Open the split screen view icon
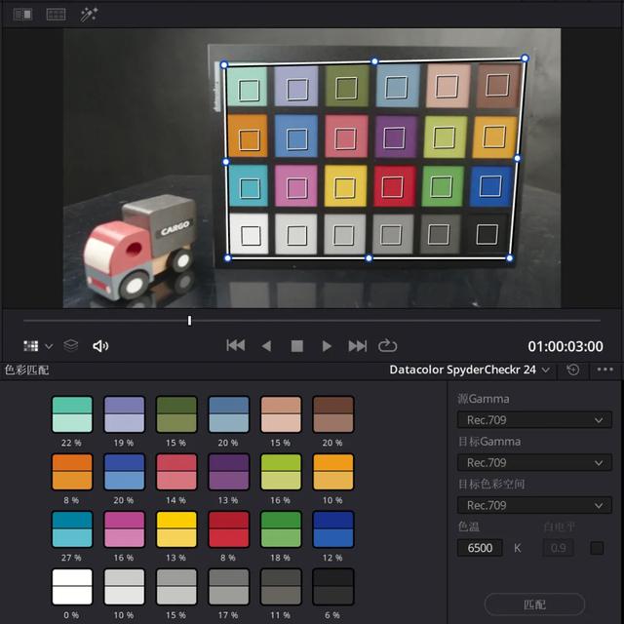Image resolution: width=624 pixels, height=624 pixels. point(56,15)
